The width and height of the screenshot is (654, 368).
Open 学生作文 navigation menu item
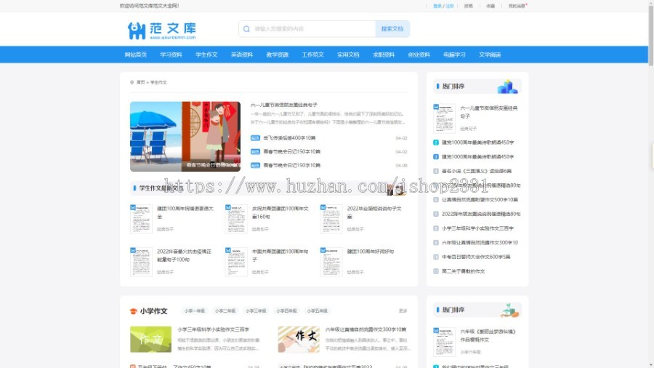[206, 55]
